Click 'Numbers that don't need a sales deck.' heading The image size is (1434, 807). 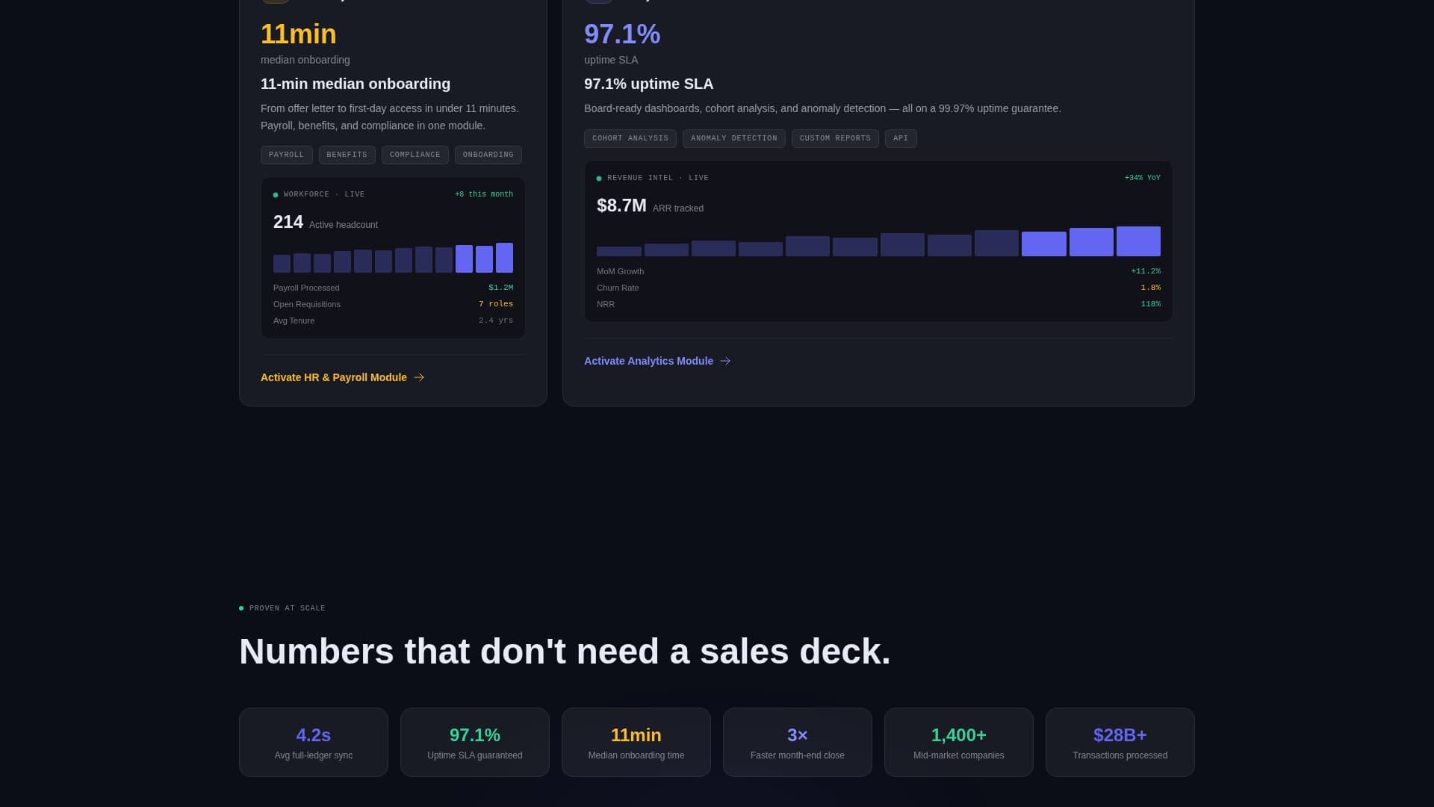565,652
